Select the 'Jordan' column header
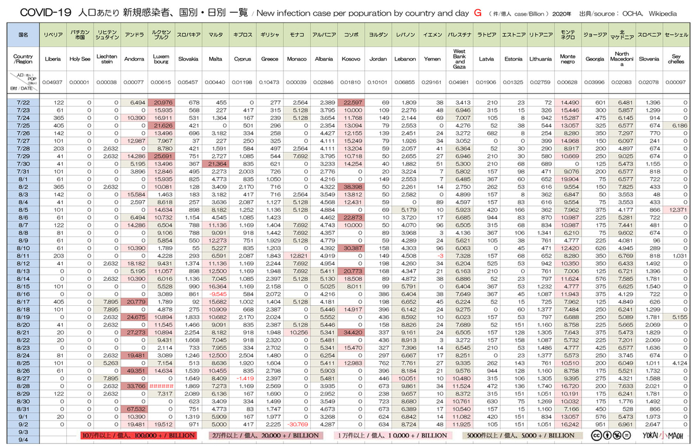This screenshot has width=697, height=448. point(378,59)
